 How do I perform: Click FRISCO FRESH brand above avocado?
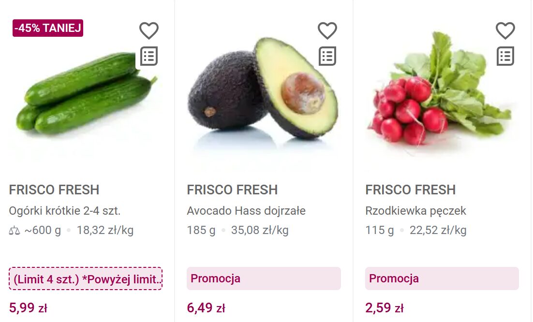(x=232, y=190)
